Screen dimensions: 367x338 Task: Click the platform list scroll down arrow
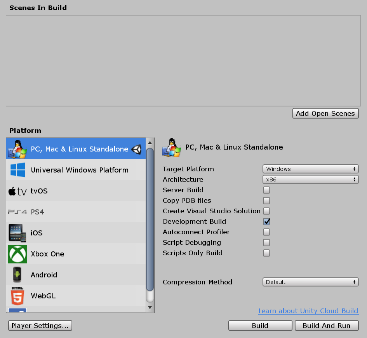150,308
